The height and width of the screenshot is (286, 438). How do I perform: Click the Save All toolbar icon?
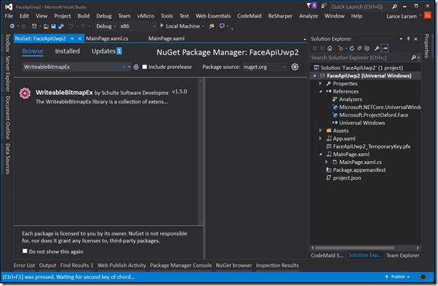click(x=61, y=26)
